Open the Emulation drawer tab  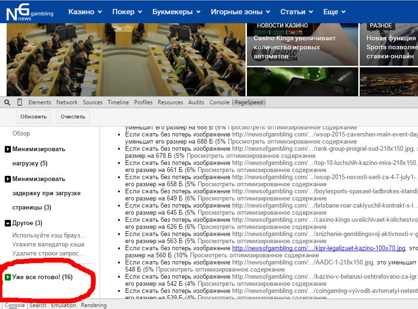pos(64,305)
